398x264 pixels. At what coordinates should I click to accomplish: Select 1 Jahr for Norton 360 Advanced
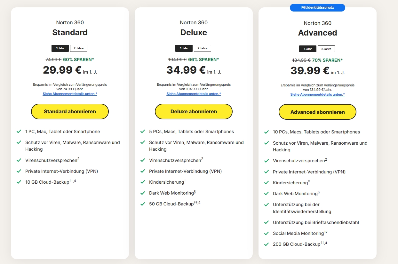tap(308, 49)
